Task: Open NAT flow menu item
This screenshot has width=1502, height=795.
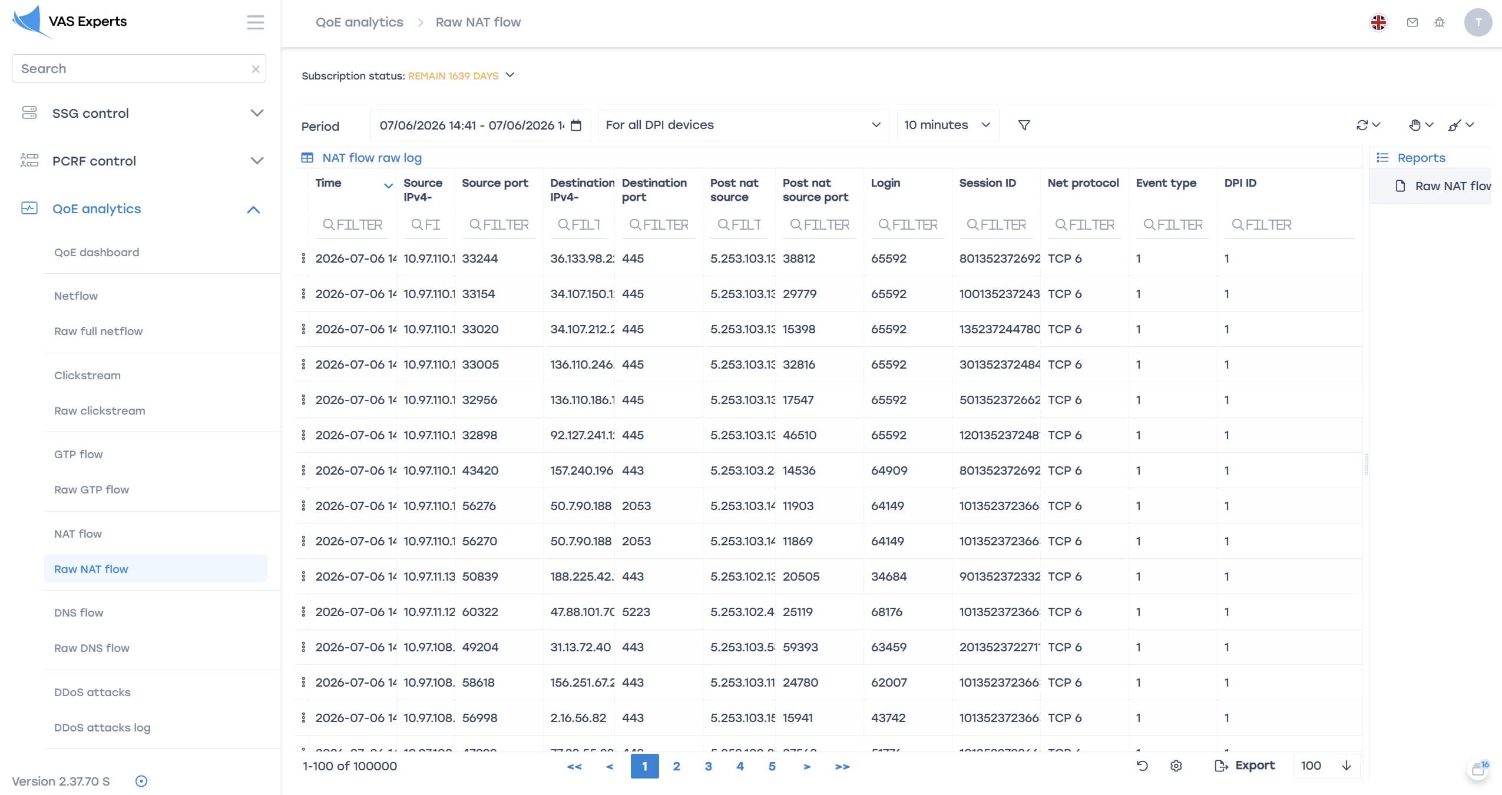Action: click(x=78, y=534)
